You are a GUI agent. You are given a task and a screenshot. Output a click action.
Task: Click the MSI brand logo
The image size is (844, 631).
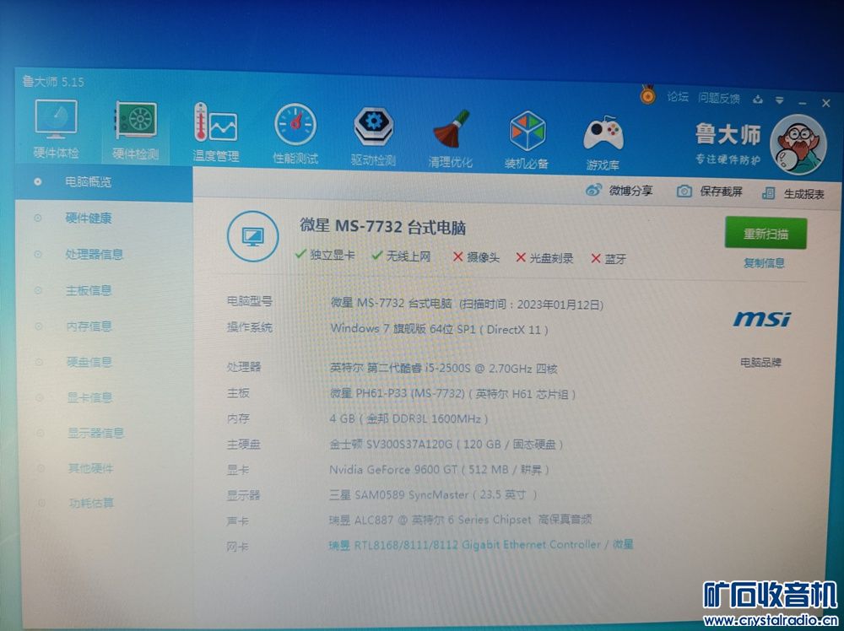pos(761,319)
